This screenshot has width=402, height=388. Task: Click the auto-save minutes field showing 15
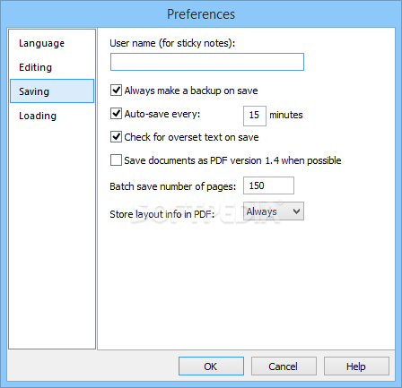tap(255, 116)
